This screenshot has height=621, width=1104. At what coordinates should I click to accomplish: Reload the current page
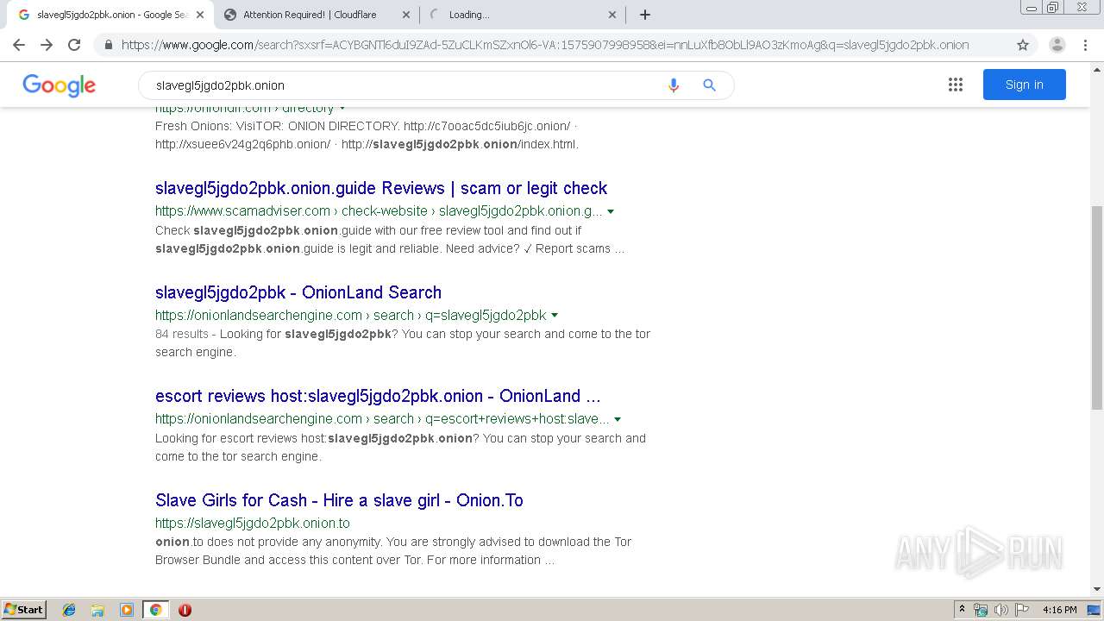[x=74, y=45]
